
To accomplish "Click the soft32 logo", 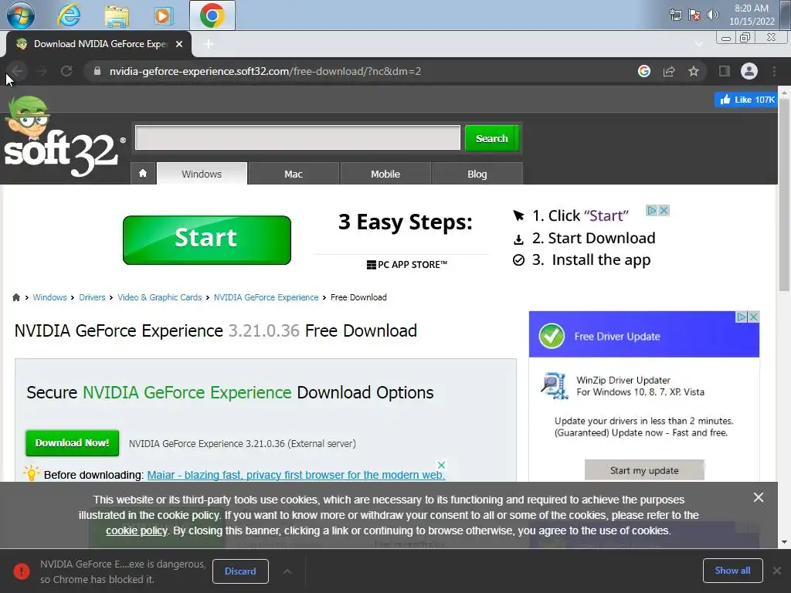I will pos(63,137).
